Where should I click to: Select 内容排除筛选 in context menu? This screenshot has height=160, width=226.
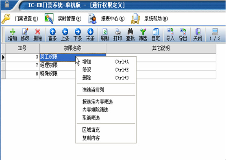point(106,110)
